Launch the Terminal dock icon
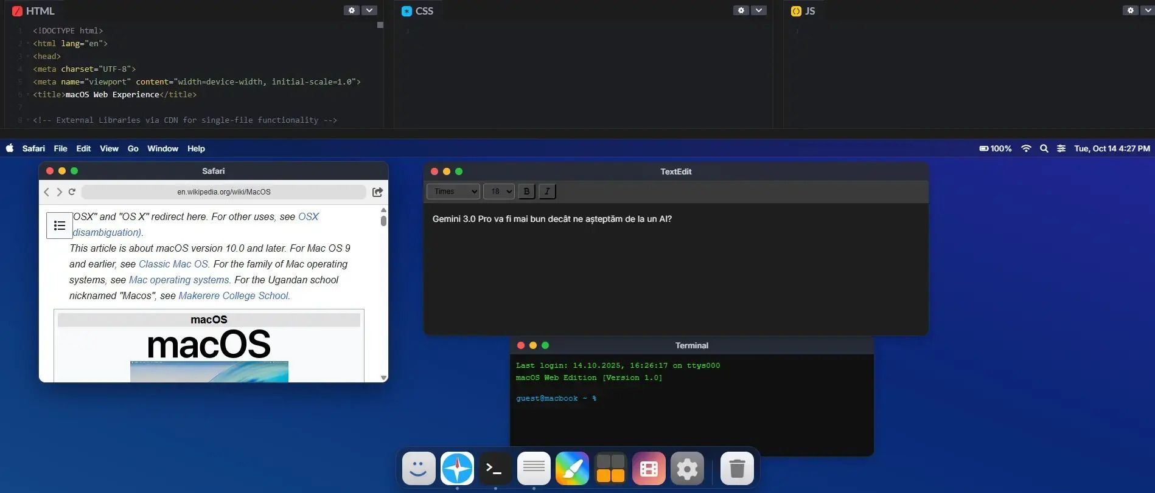This screenshot has width=1155, height=493. tap(495, 468)
